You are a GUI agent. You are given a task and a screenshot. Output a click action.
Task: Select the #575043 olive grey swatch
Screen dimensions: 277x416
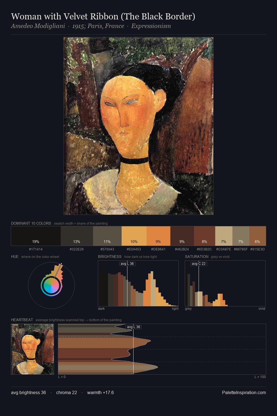[107, 236]
